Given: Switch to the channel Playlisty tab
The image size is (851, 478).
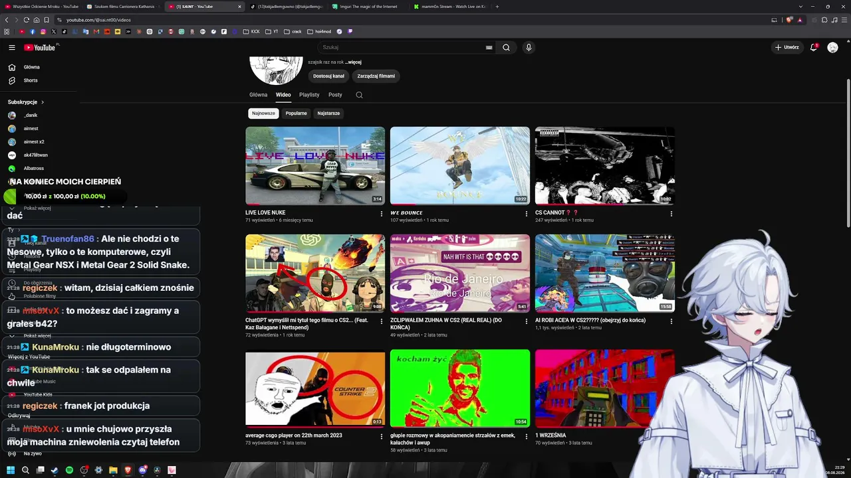Looking at the screenshot, I should click(309, 95).
